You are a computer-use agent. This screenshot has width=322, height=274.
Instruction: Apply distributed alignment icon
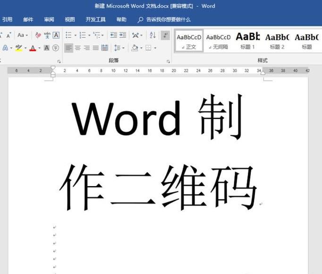[105, 48]
